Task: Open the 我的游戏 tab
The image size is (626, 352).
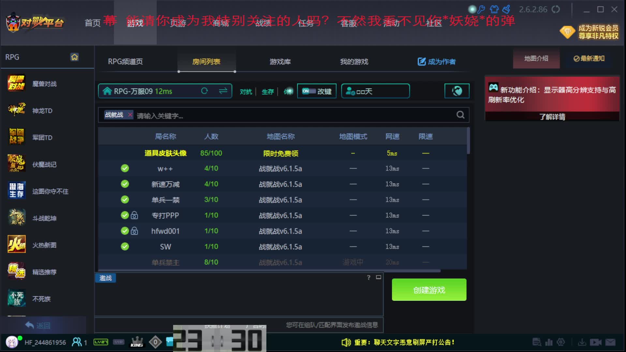Action: pyautogui.click(x=354, y=62)
